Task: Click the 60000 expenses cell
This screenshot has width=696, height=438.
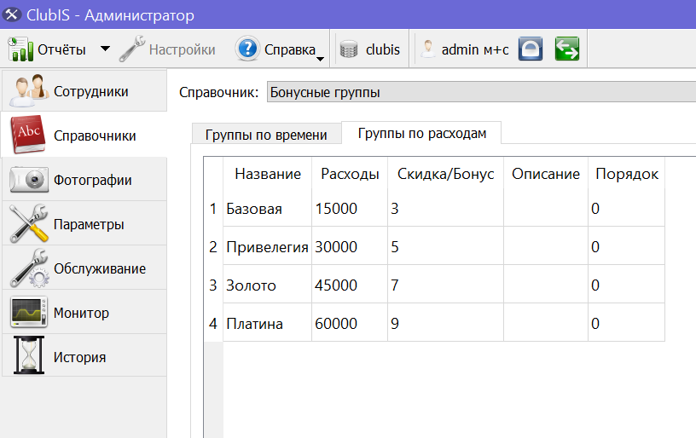Action: 350,324
